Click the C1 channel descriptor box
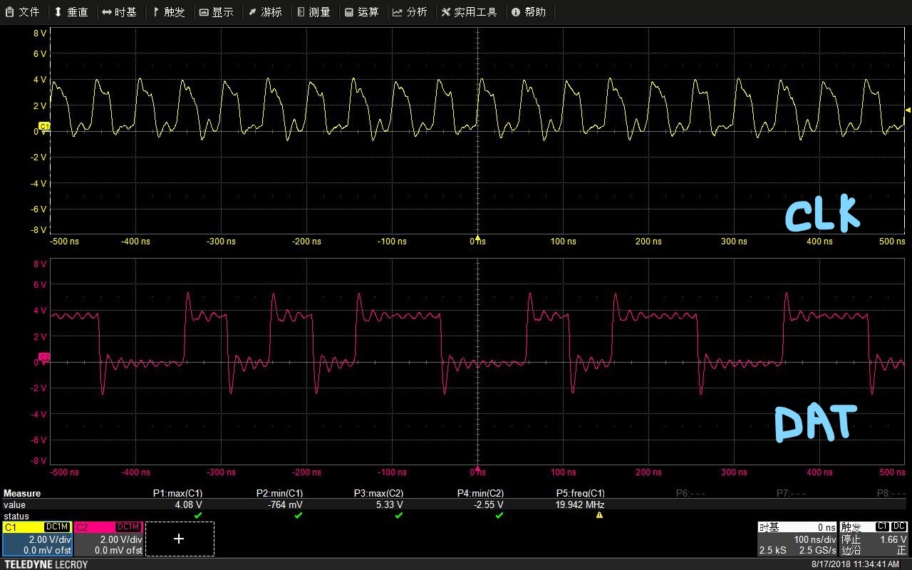The height and width of the screenshot is (570, 912). pos(36,539)
